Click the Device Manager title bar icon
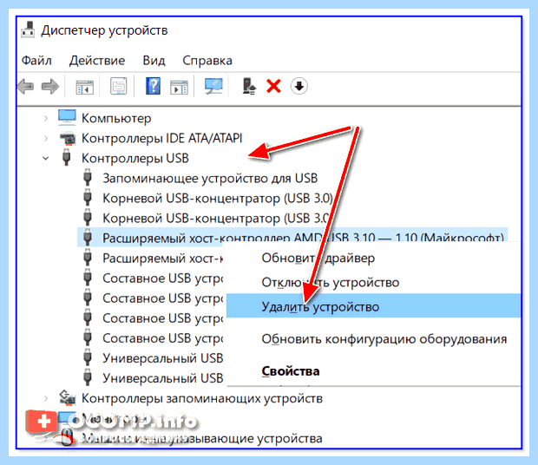The width and height of the screenshot is (538, 465). click(x=28, y=29)
